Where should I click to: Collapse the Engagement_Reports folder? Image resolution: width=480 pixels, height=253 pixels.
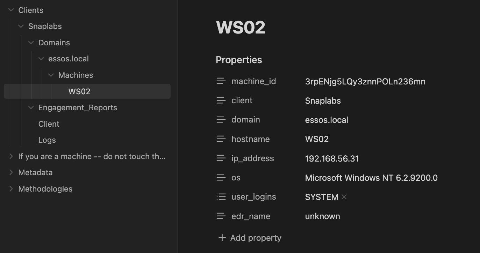tap(31, 108)
